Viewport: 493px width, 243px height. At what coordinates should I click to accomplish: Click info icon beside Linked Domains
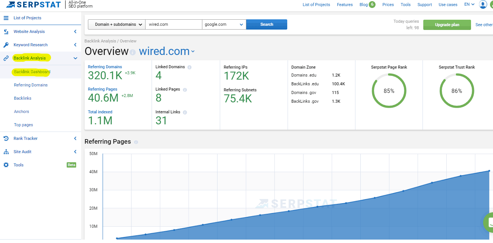(189, 67)
